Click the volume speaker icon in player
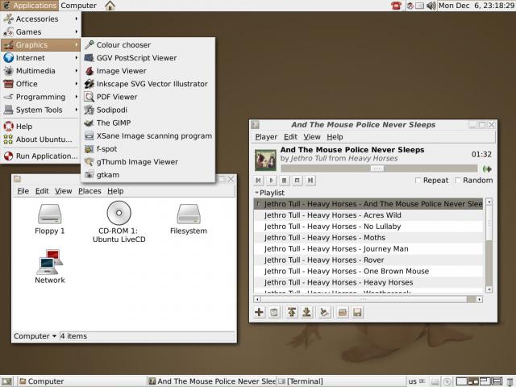 [x=486, y=169]
